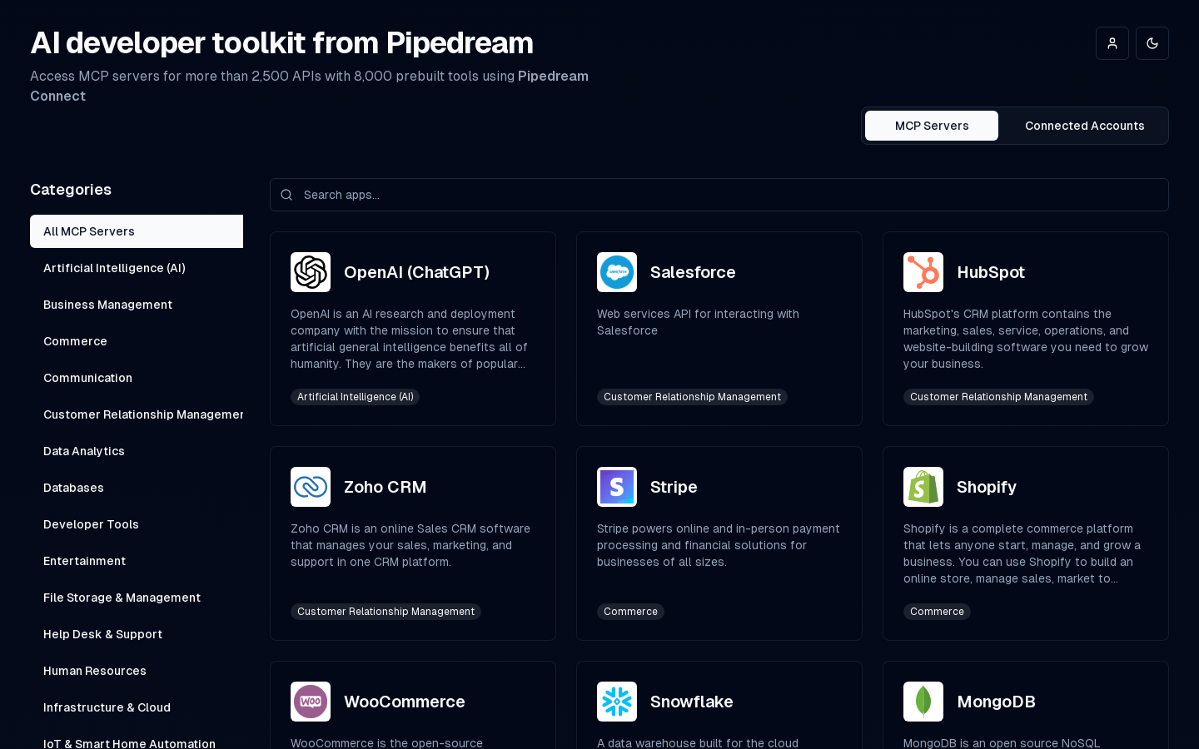Image resolution: width=1199 pixels, height=749 pixels.
Task: Select the HubSpot sprocket icon
Action: click(923, 272)
